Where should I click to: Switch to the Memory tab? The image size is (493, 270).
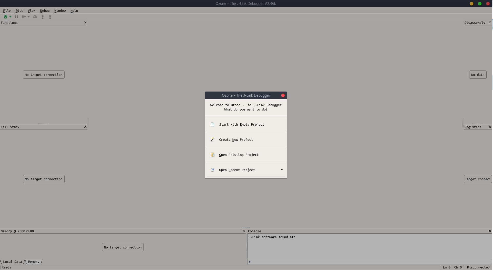tap(34, 262)
